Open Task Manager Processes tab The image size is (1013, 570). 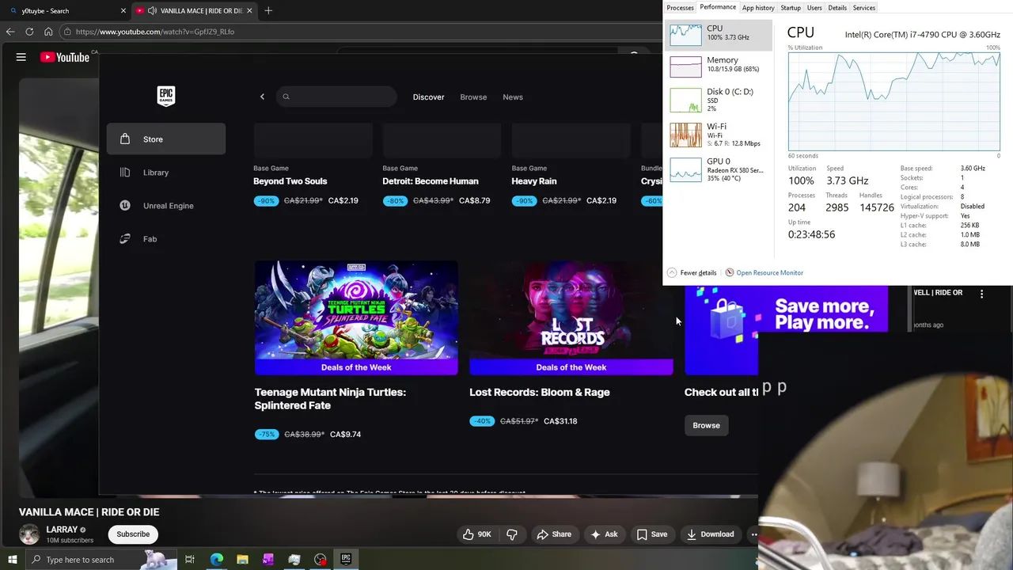tap(680, 8)
